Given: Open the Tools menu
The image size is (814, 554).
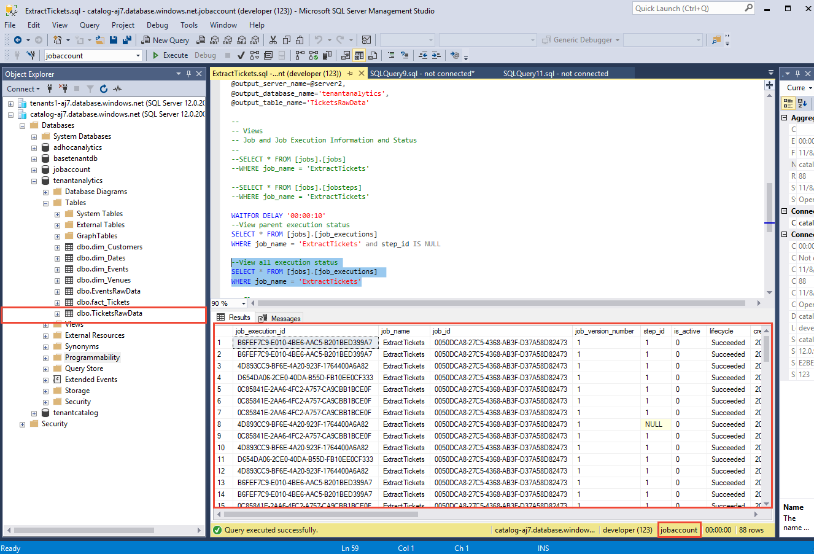Looking at the screenshot, I should tap(189, 25).
